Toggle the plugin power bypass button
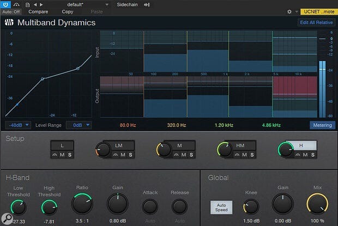The height and width of the screenshot is (226, 338). pyautogui.click(x=7, y=3)
